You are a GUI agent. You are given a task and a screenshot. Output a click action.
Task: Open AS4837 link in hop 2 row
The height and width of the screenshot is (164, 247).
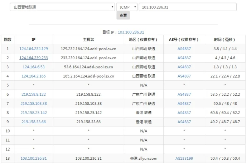(x=184, y=58)
